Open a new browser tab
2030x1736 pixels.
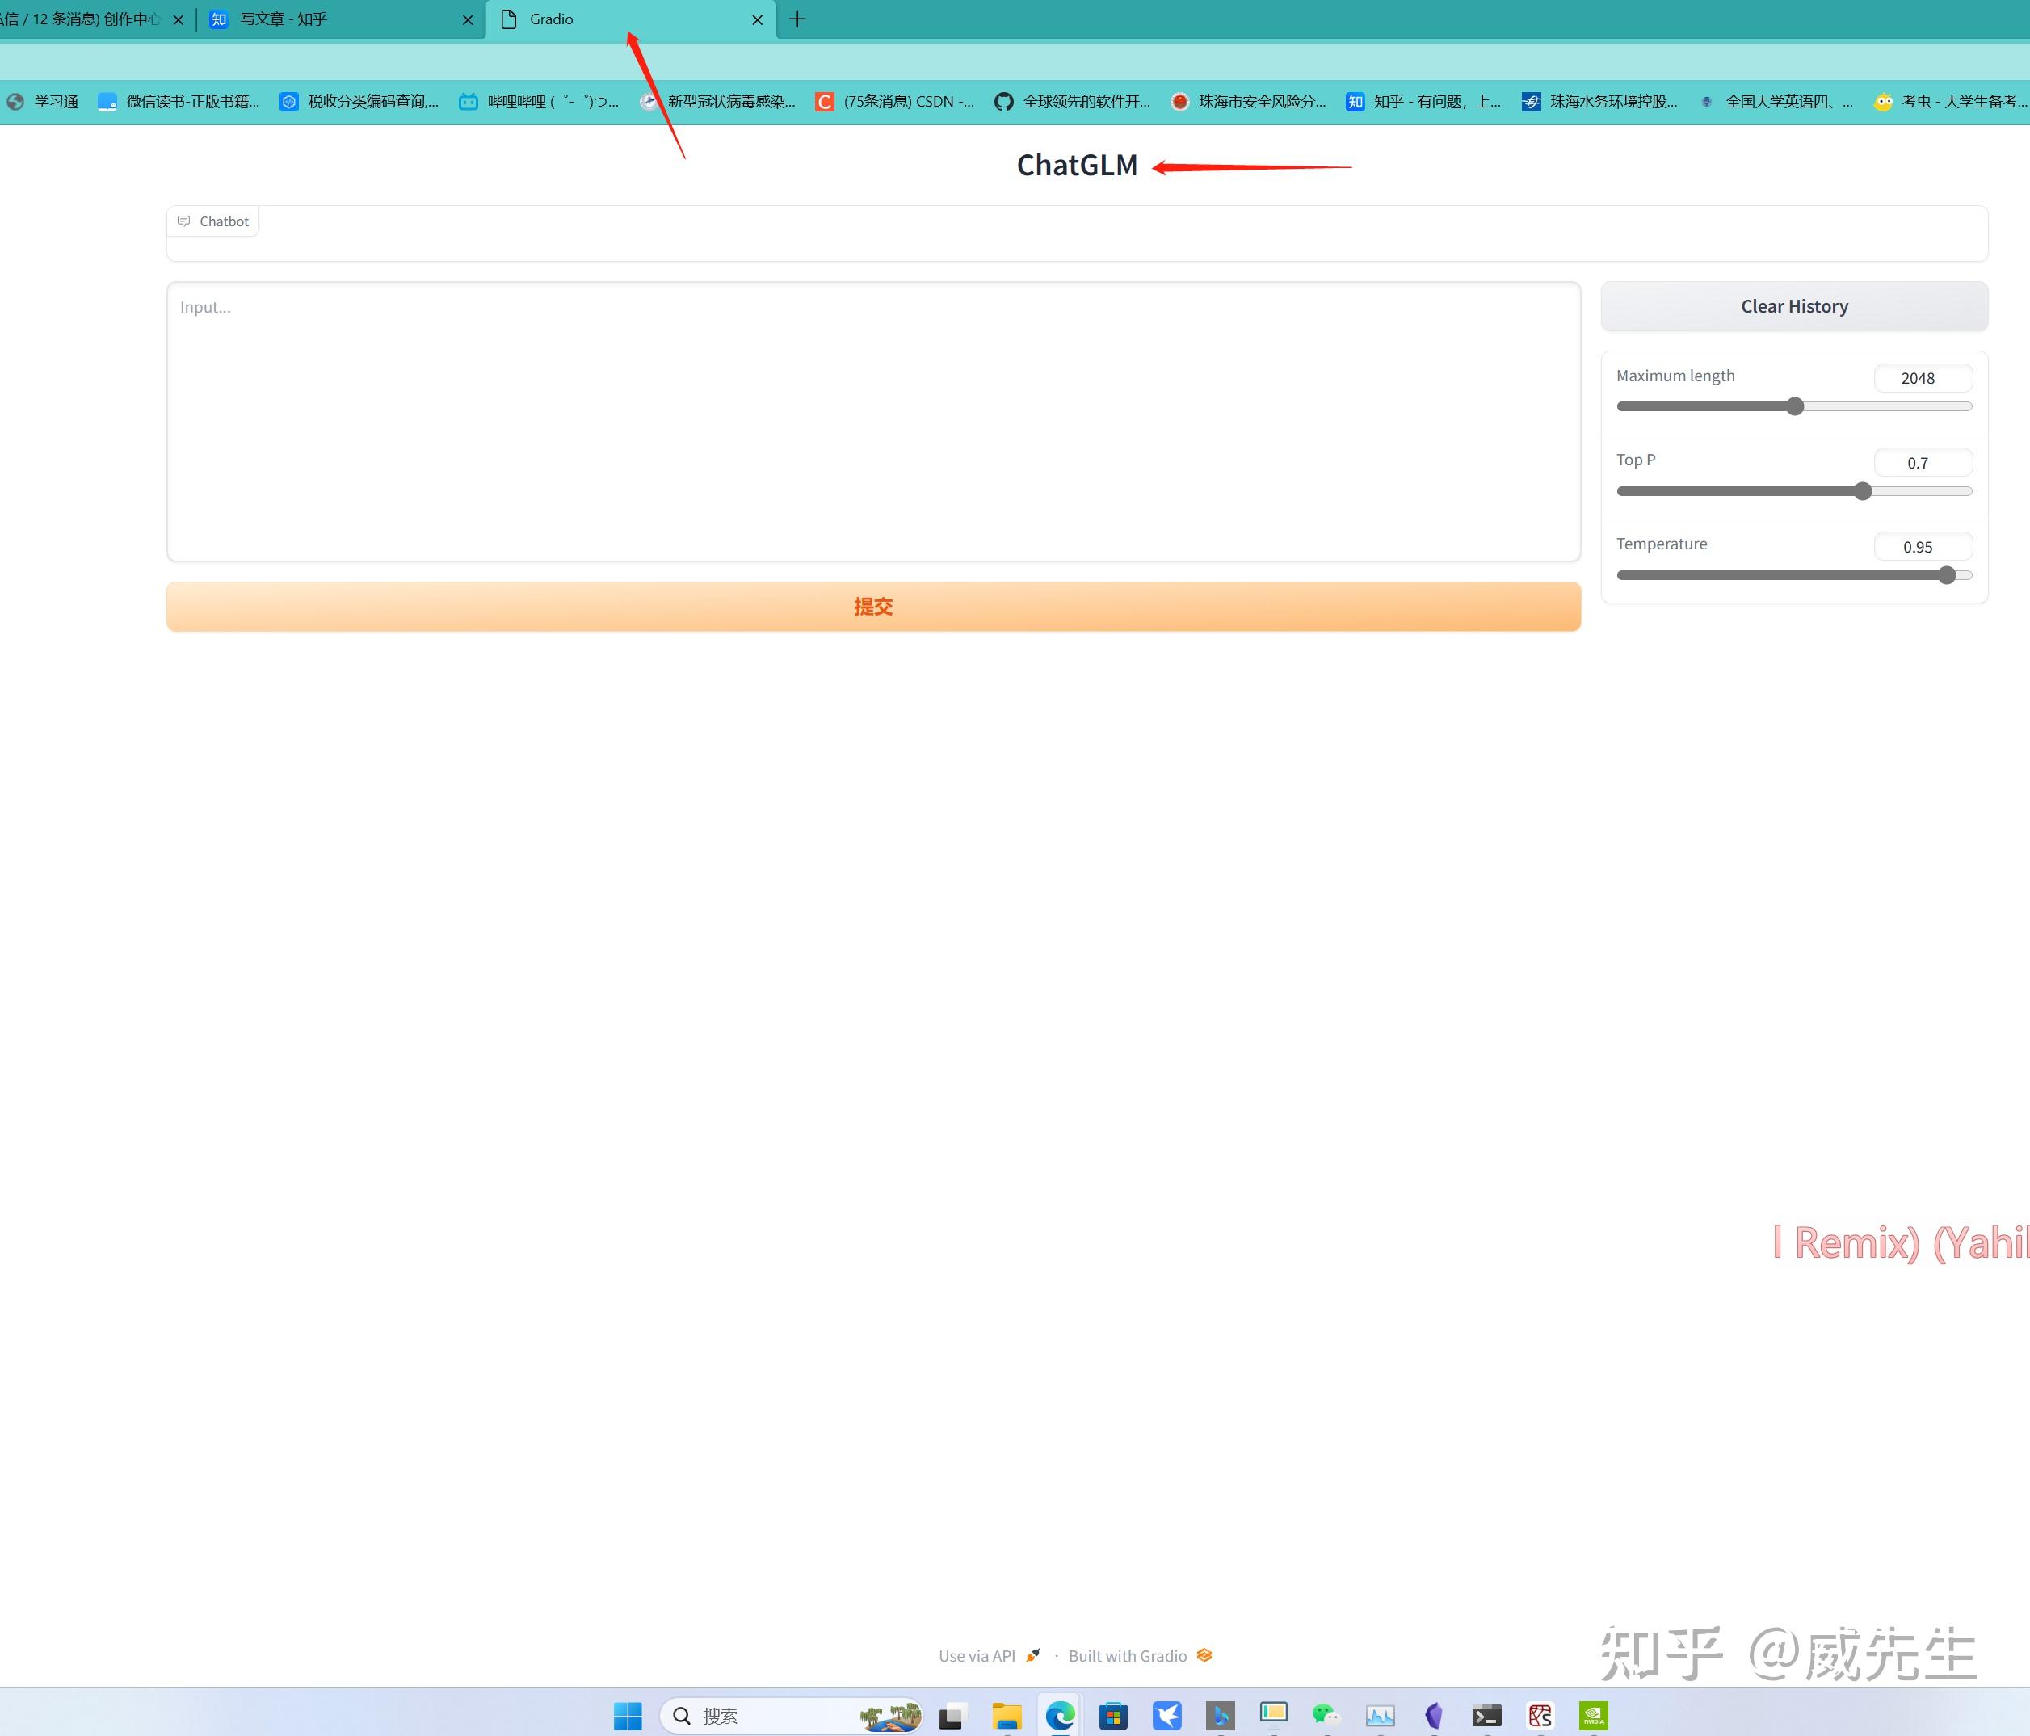[x=797, y=19]
